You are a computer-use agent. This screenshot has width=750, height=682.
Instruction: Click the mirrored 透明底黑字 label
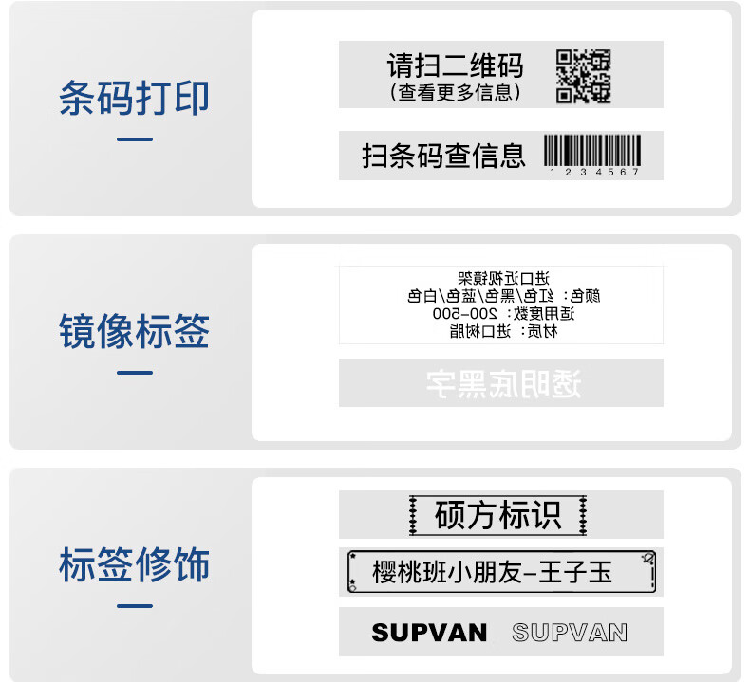(501, 383)
